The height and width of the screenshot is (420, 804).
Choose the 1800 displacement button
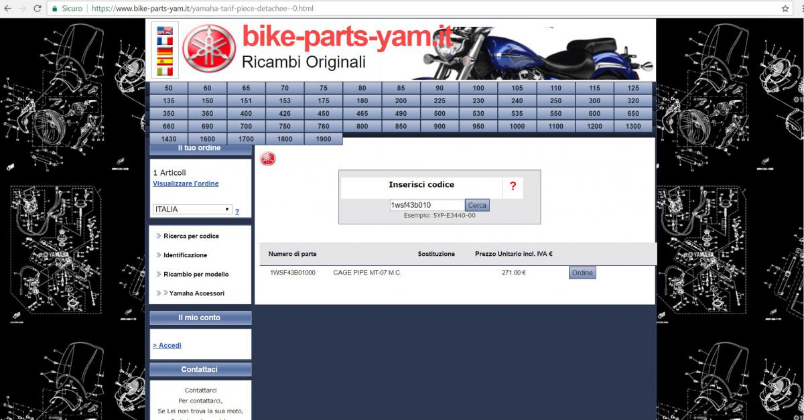click(x=285, y=139)
